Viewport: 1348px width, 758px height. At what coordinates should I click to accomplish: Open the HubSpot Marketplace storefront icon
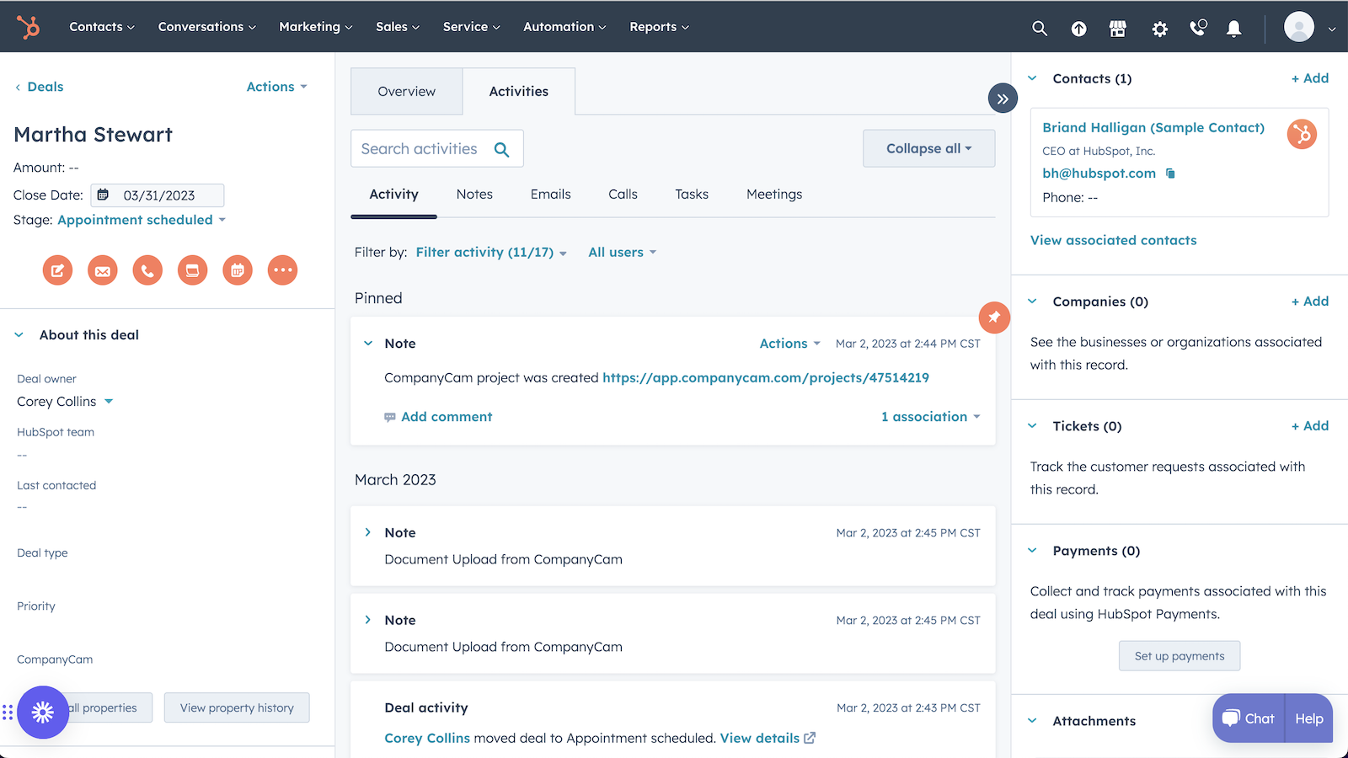click(x=1118, y=29)
